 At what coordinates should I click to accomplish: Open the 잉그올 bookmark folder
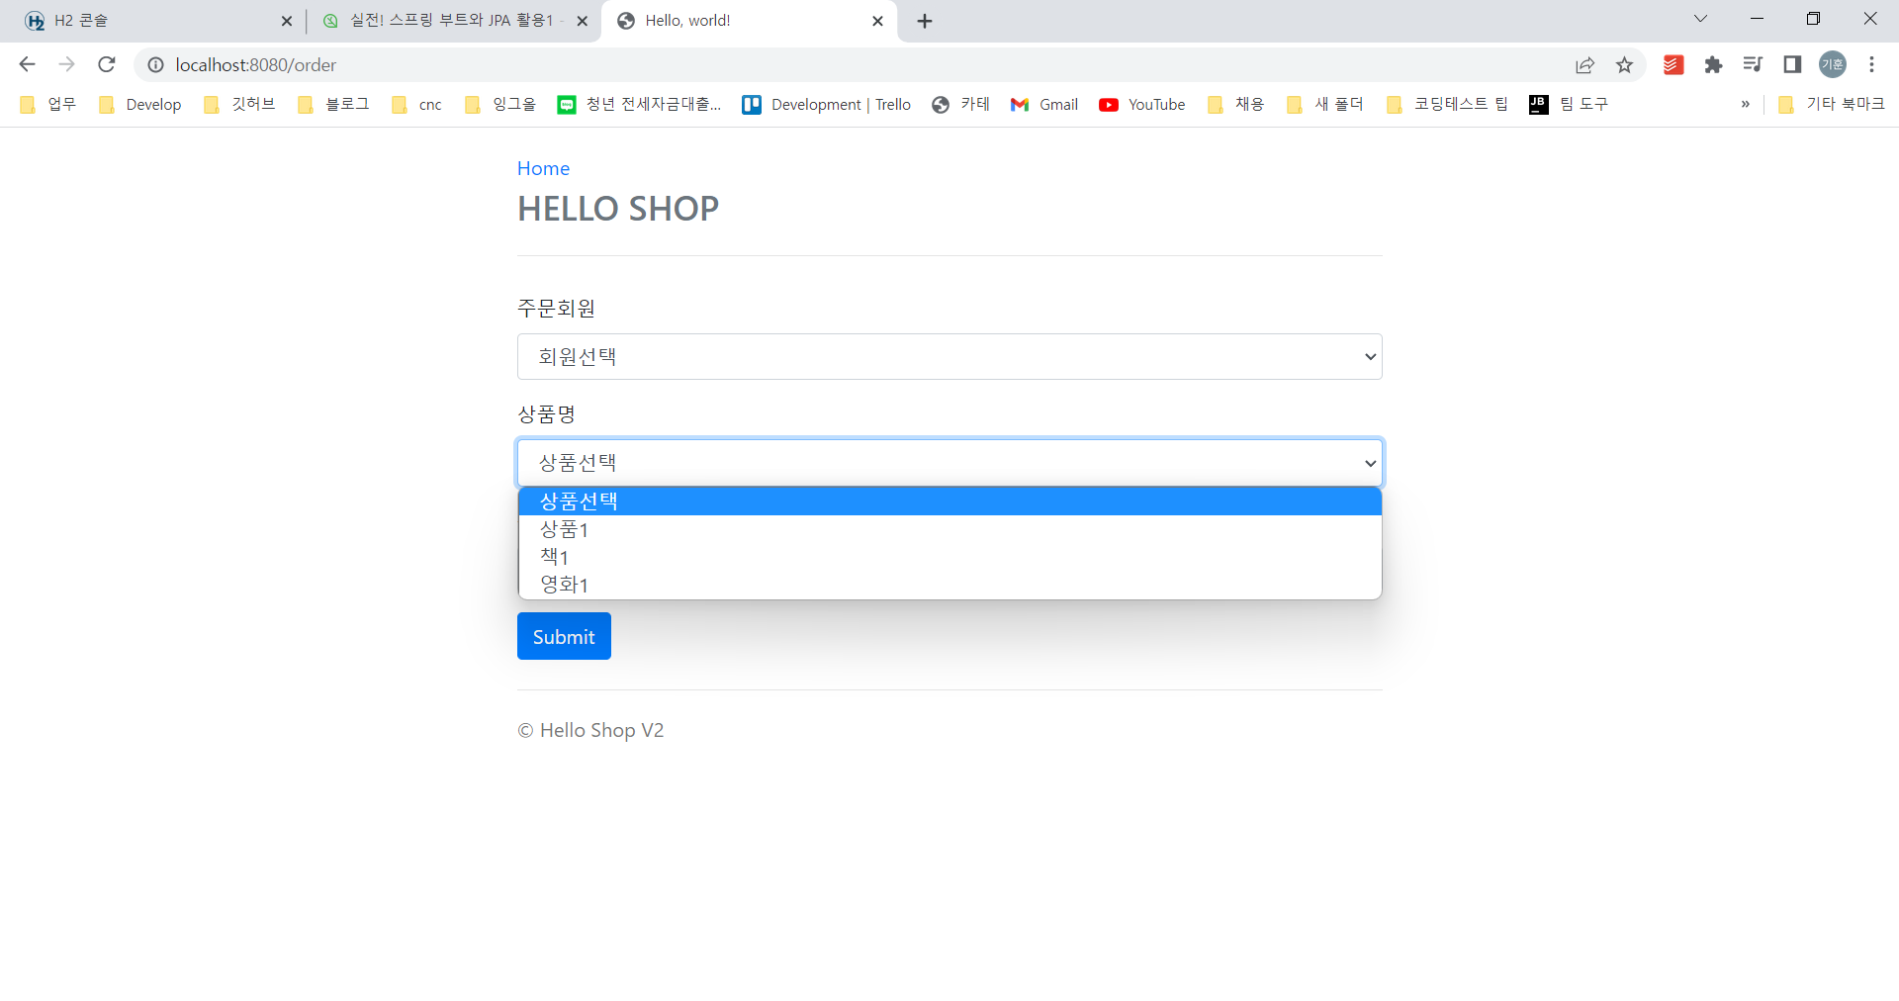[x=500, y=104]
